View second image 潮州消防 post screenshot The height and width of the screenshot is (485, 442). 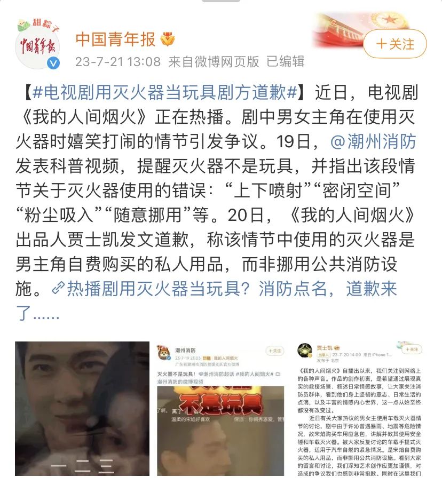point(220,409)
